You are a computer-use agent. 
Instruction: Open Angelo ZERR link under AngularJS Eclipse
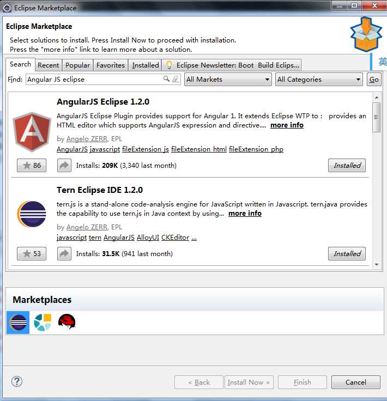pyautogui.click(x=87, y=139)
